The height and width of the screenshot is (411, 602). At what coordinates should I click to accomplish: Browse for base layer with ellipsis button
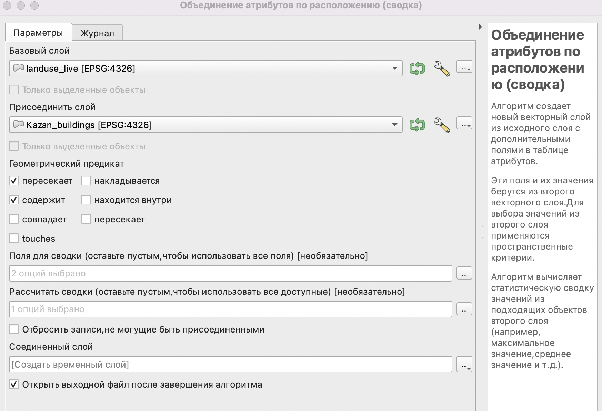click(464, 67)
